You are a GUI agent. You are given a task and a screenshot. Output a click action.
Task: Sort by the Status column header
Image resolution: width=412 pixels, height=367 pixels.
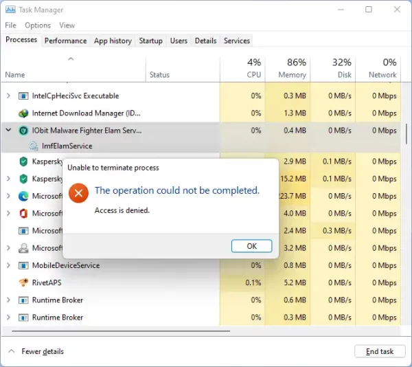(x=183, y=69)
